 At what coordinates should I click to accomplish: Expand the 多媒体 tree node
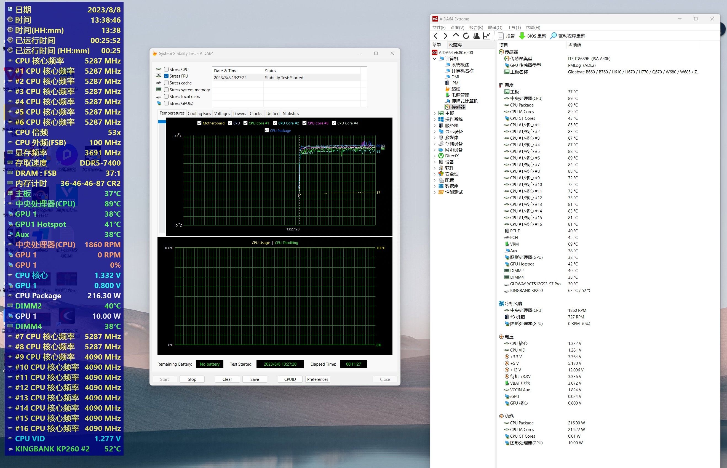pyautogui.click(x=435, y=138)
